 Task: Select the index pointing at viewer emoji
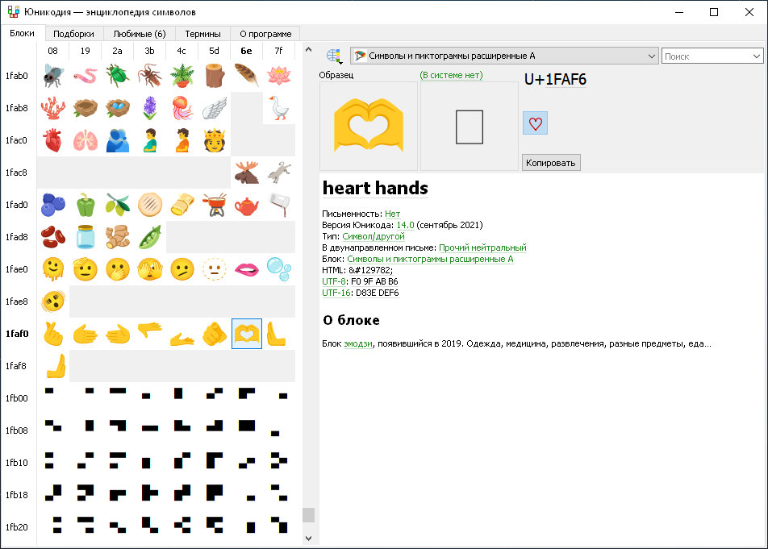(215, 335)
